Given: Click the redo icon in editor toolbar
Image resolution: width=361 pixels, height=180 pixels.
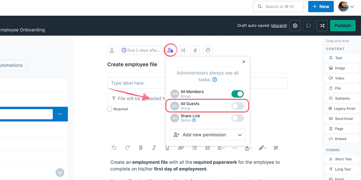Looking at the screenshot, I should 127,148.
